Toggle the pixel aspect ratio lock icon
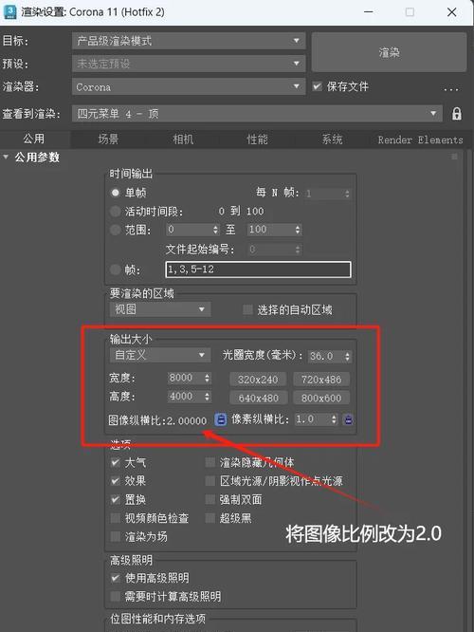The width and height of the screenshot is (474, 632). (348, 419)
